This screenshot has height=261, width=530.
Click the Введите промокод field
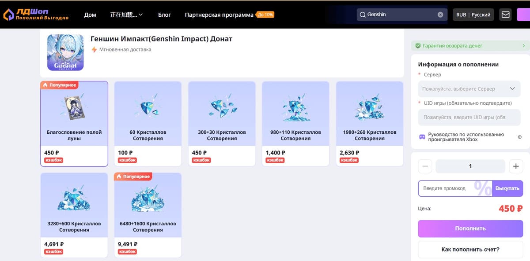tap(455, 188)
